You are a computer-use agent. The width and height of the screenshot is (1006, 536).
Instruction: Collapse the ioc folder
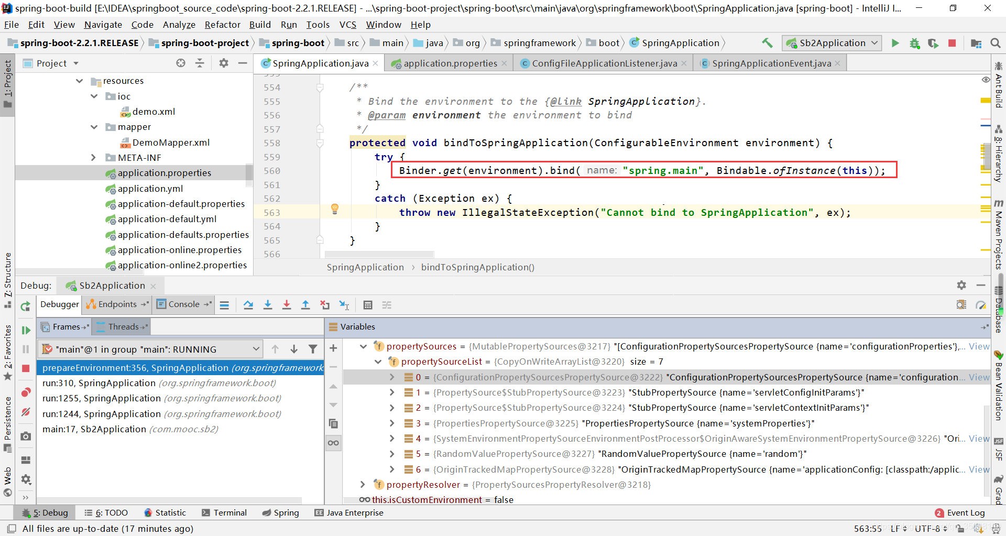(94, 96)
